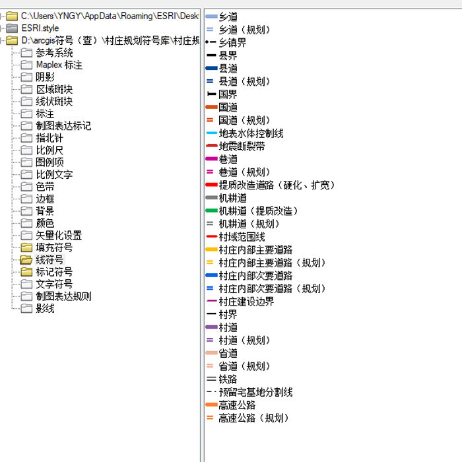
Task: Select the 铁路 railway symbol
Action: click(x=221, y=379)
